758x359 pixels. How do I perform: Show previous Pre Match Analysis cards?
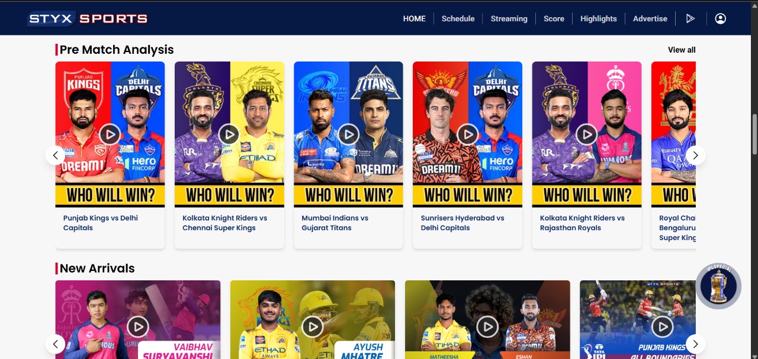pos(55,156)
